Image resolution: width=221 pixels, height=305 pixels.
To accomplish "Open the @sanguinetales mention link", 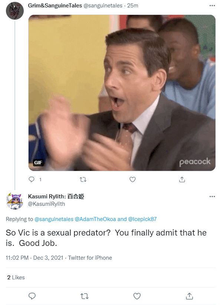I will tap(54, 219).
